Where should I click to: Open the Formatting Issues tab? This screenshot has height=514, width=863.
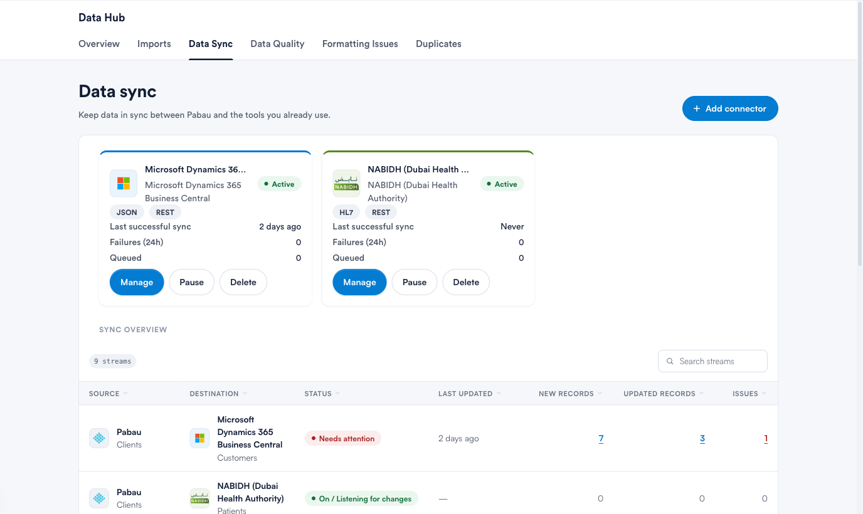[x=360, y=44]
